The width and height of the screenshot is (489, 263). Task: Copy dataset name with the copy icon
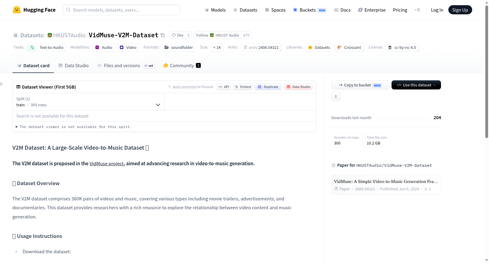(x=163, y=35)
